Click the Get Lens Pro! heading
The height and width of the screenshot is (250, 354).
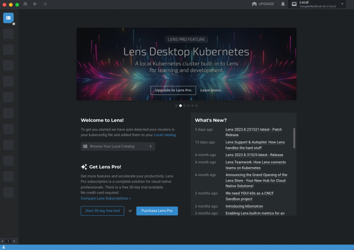(x=105, y=167)
